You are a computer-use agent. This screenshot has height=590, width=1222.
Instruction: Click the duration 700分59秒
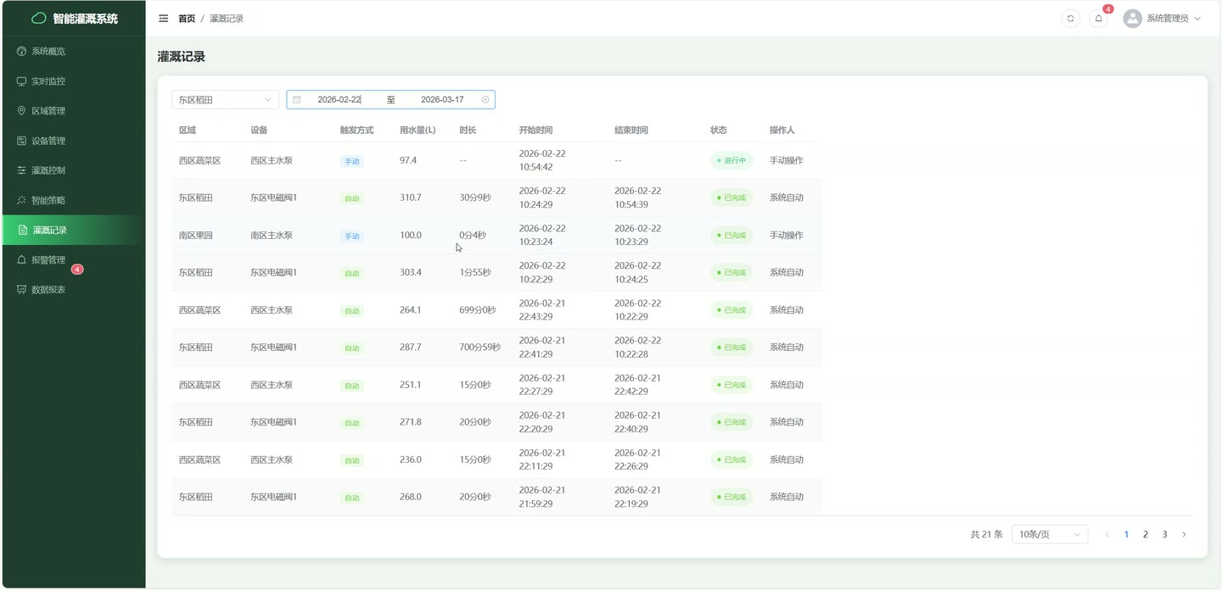tap(480, 347)
